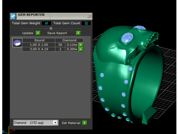Click the Diamond column header
This screenshot has height=134, width=179.
(69, 40)
